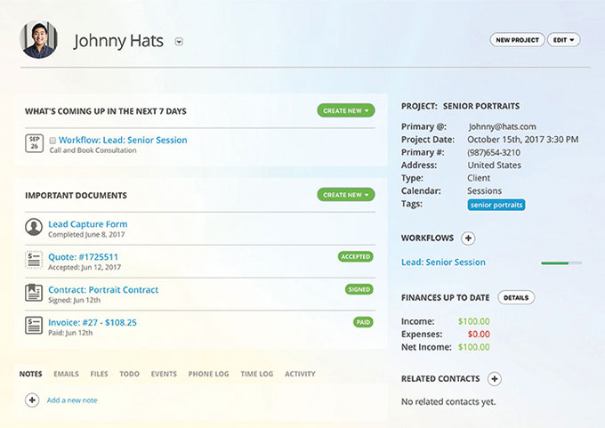Click the PAID status badge
Screen dimensions: 605x428
363,322
